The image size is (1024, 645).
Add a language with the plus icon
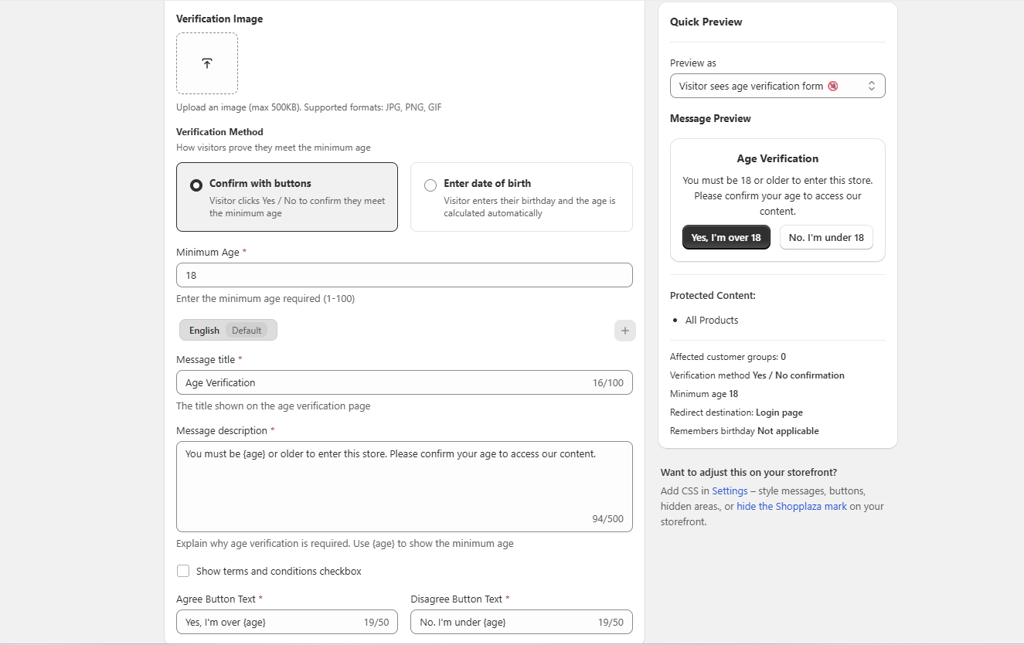click(625, 331)
